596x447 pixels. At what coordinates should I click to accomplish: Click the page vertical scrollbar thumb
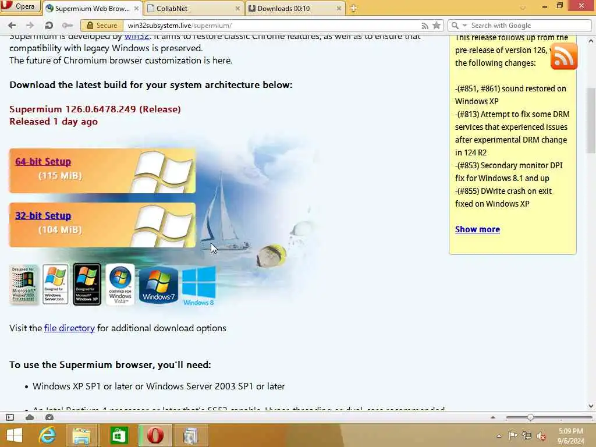click(x=591, y=120)
